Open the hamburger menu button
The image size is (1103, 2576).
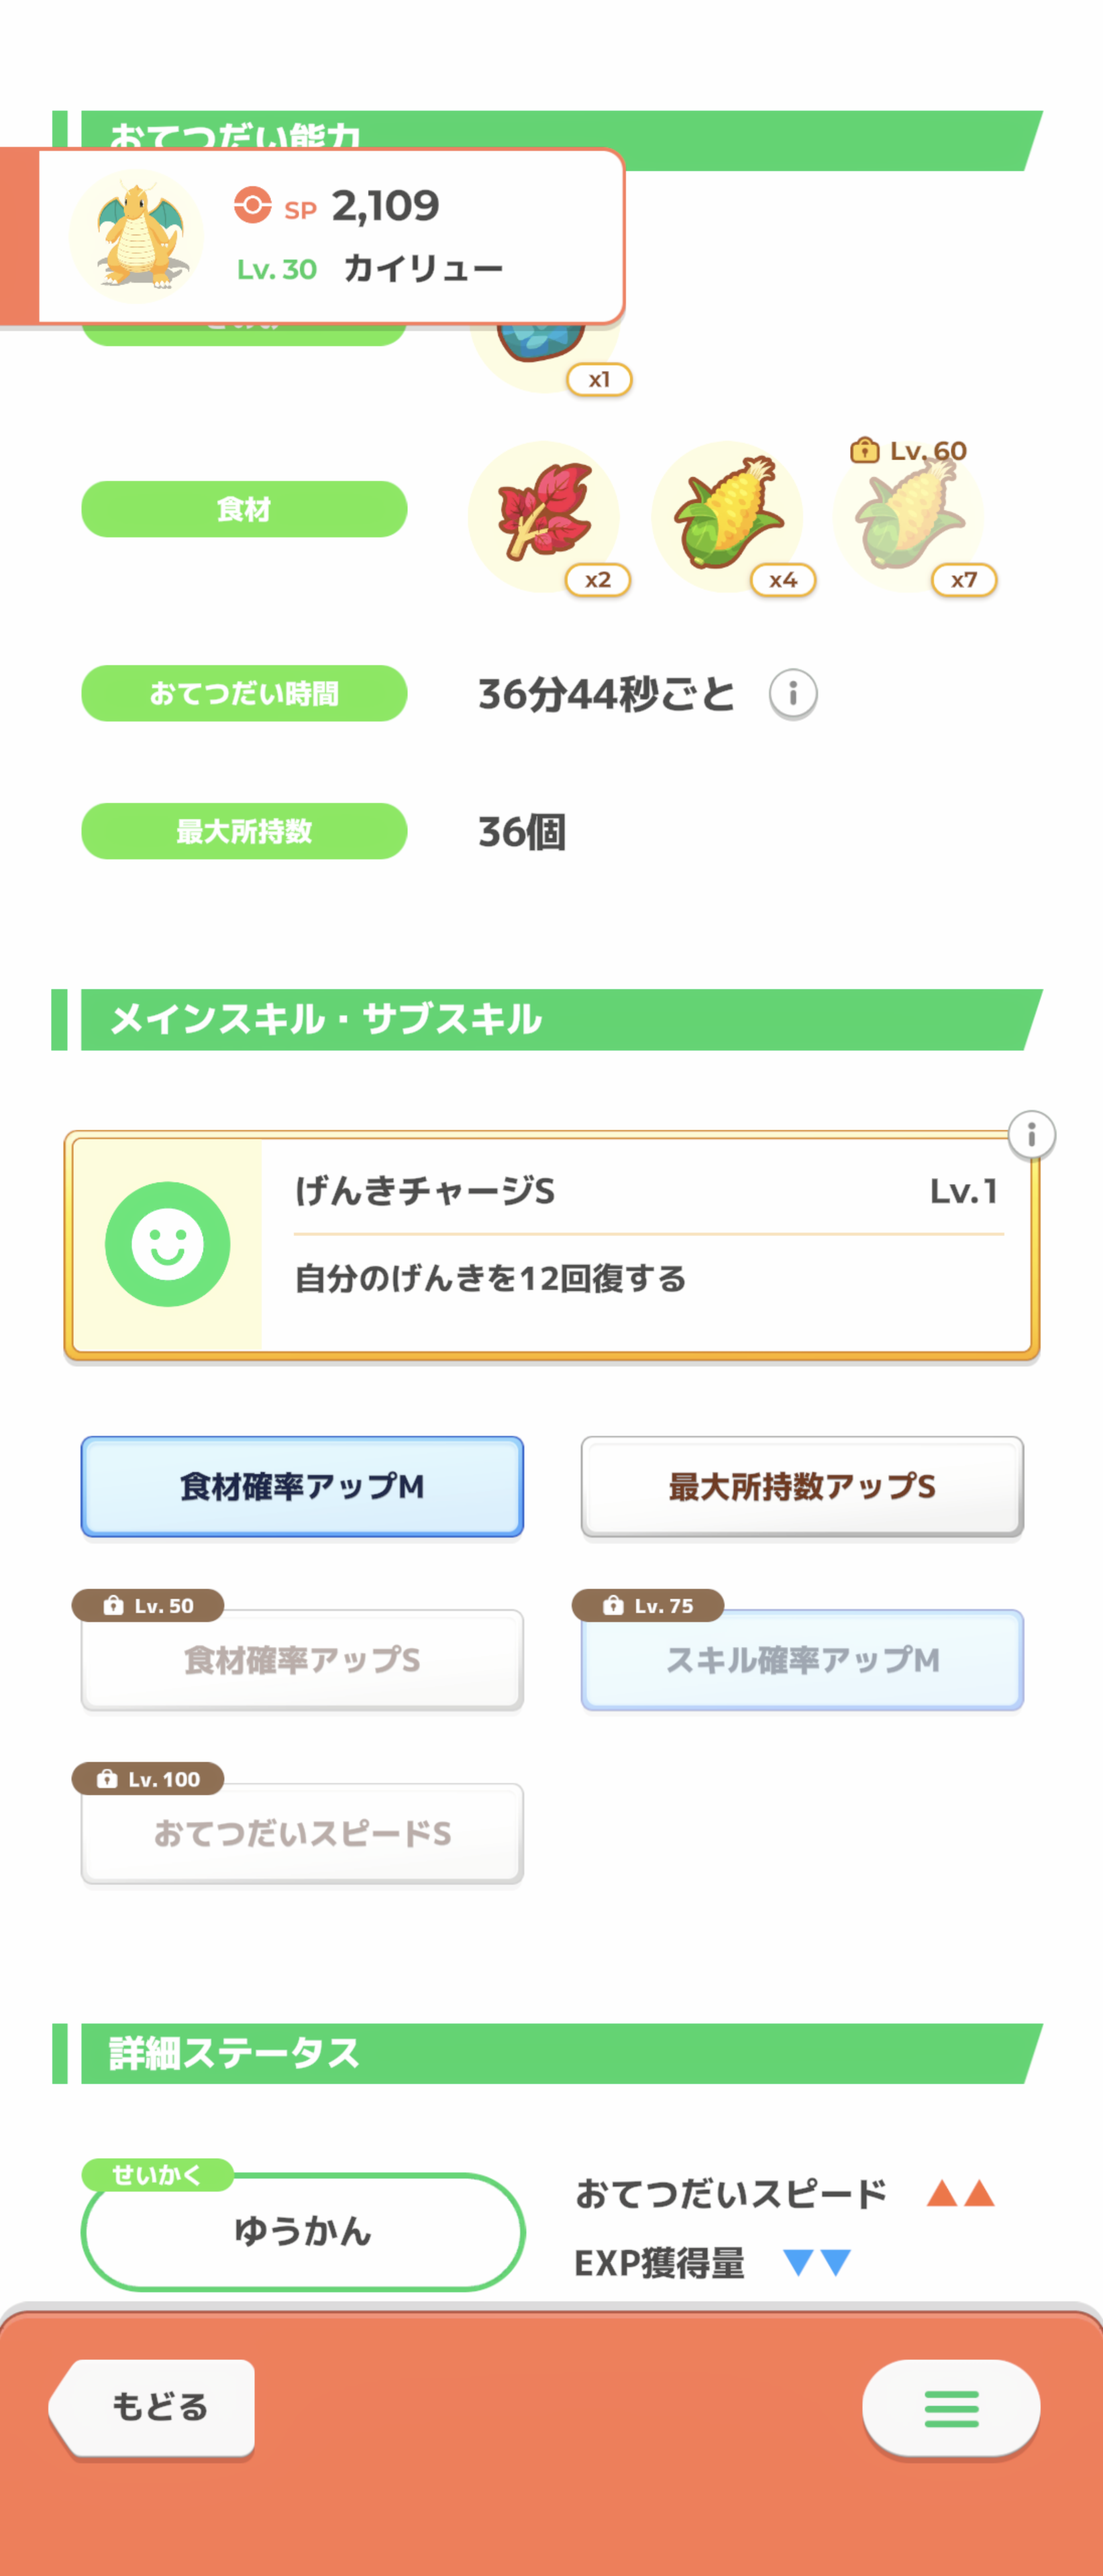pos(950,2408)
